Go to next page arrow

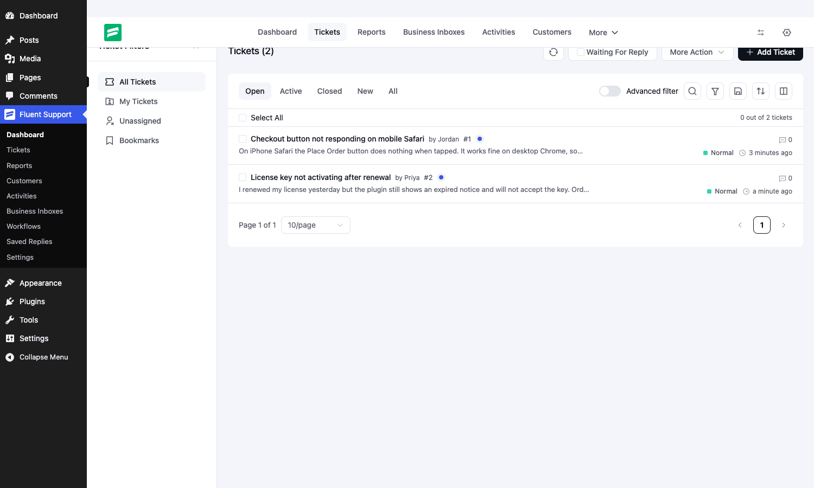pos(784,225)
